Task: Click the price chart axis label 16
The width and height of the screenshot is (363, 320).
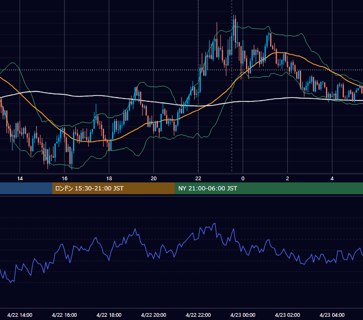Action: [x=65, y=179]
